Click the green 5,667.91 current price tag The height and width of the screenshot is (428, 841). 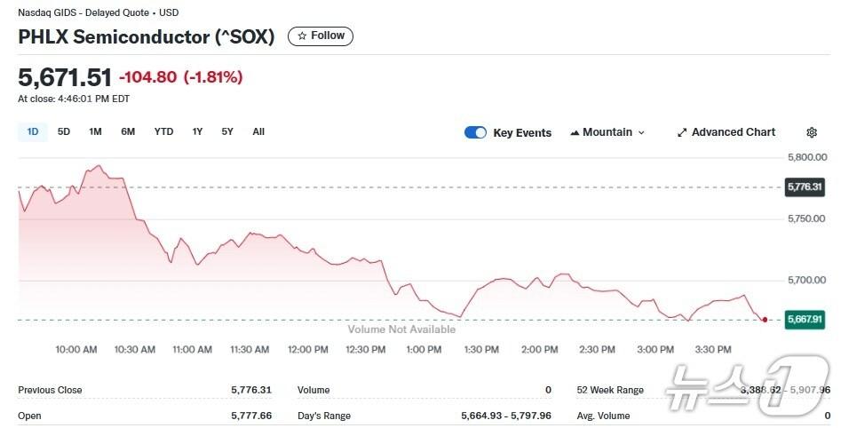(805, 320)
